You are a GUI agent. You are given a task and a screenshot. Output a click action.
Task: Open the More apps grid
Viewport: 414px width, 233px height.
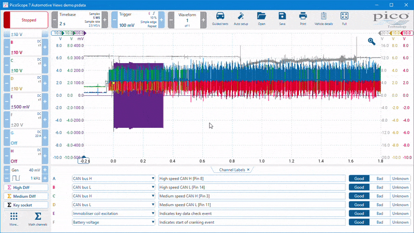(x=14, y=219)
